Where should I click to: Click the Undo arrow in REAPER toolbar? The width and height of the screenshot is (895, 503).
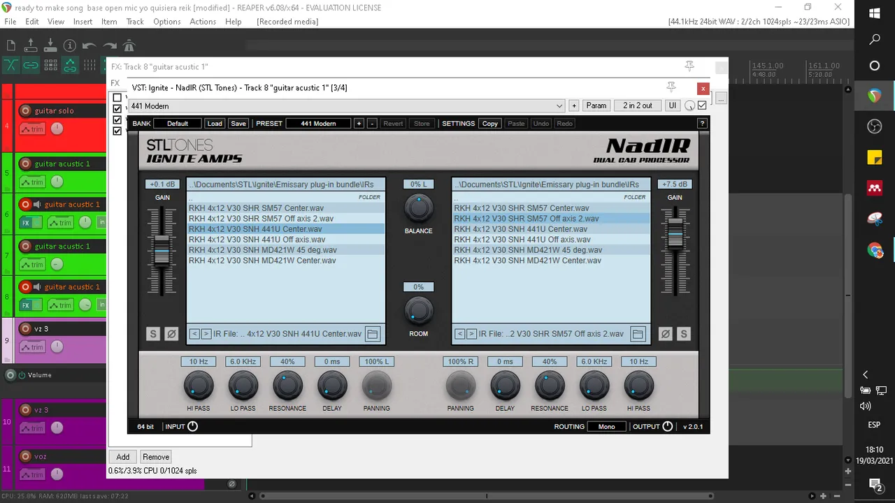pos(89,45)
